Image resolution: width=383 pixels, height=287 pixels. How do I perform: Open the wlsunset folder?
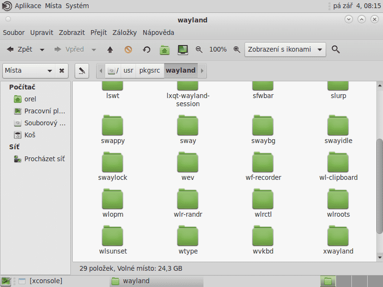point(113,240)
